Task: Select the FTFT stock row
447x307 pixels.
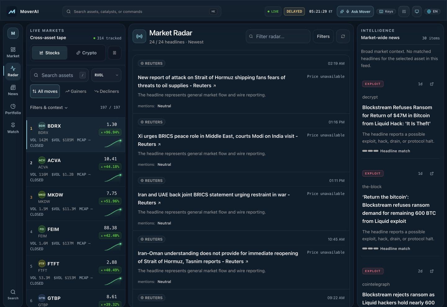Action: pyautogui.click(x=76, y=273)
